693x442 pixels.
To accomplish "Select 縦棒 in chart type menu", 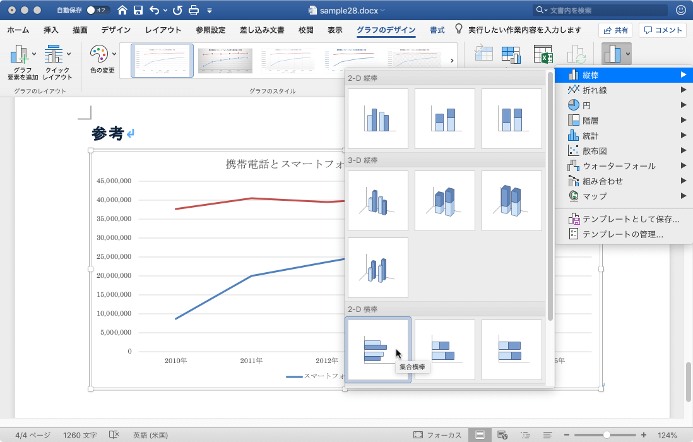I will pyautogui.click(x=624, y=75).
